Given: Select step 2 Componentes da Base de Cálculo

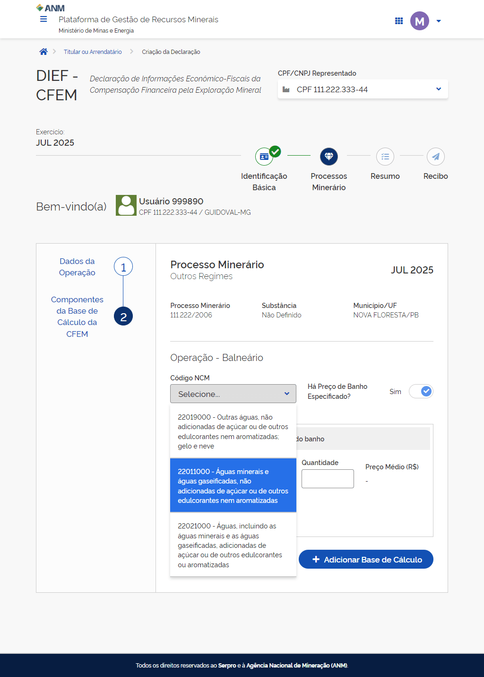Looking at the screenshot, I should coord(123,317).
